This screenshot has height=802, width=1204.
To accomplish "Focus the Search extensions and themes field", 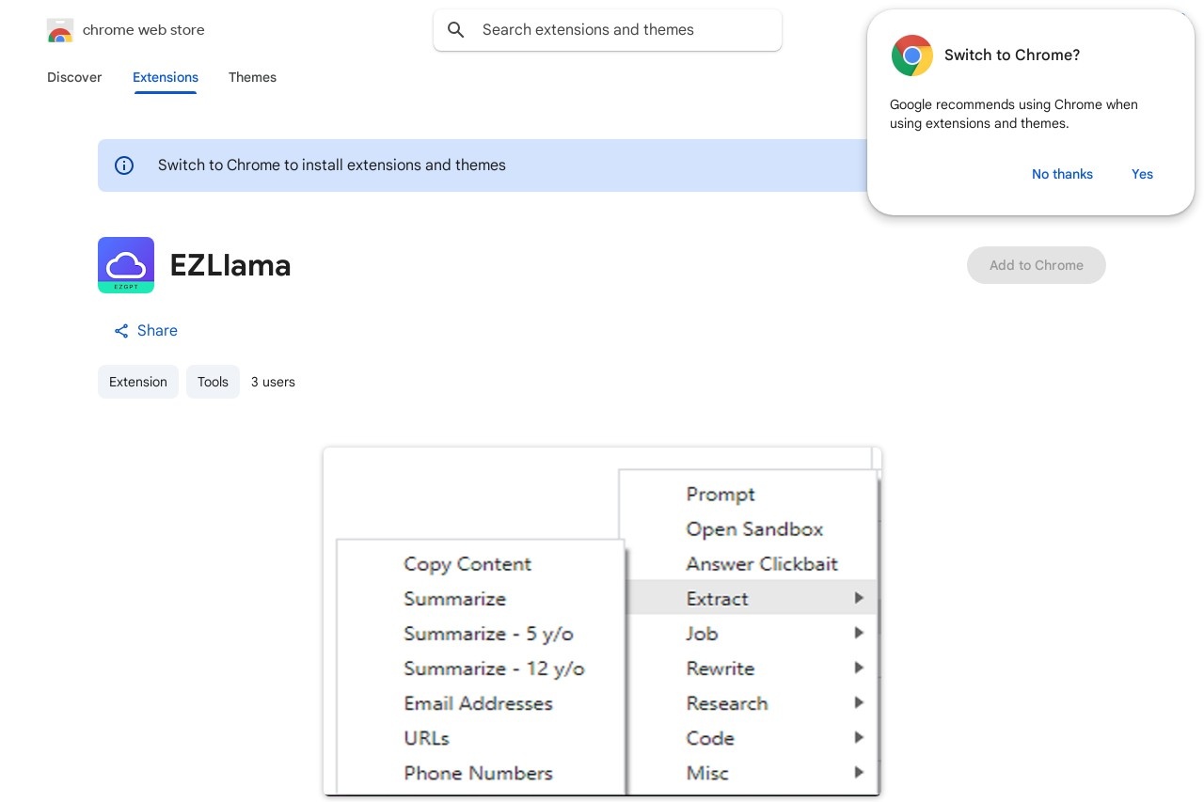I will click(x=608, y=30).
